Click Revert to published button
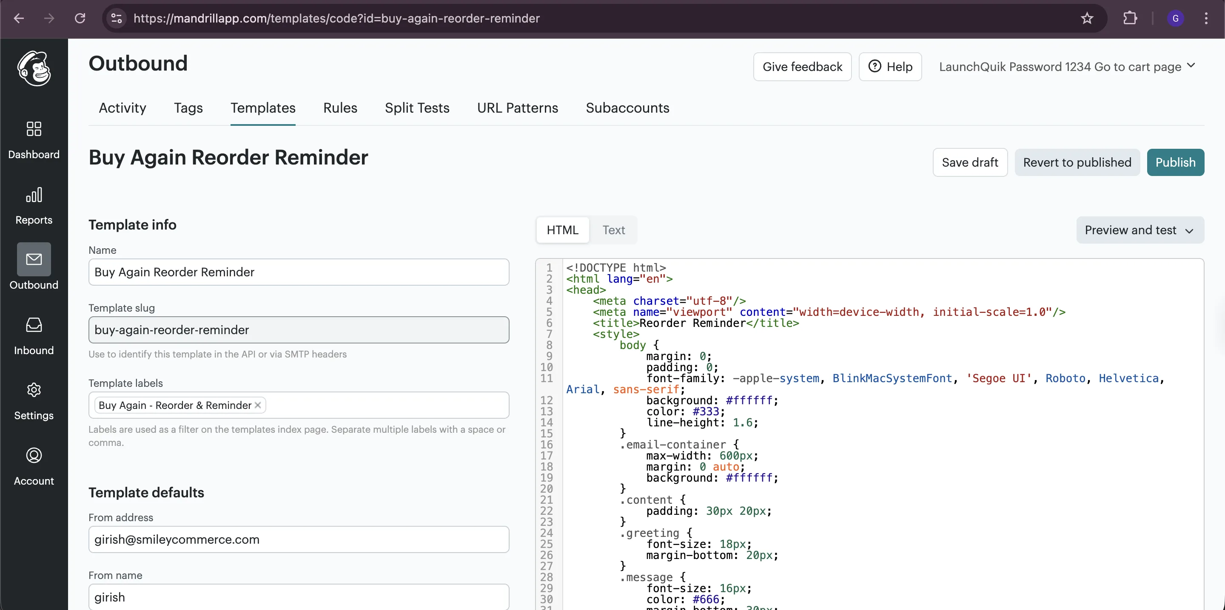Viewport: 1225px width, 610px height. [1077, 162]
